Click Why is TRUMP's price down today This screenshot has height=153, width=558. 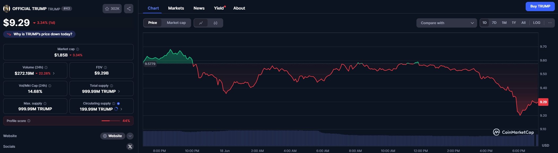39,34
